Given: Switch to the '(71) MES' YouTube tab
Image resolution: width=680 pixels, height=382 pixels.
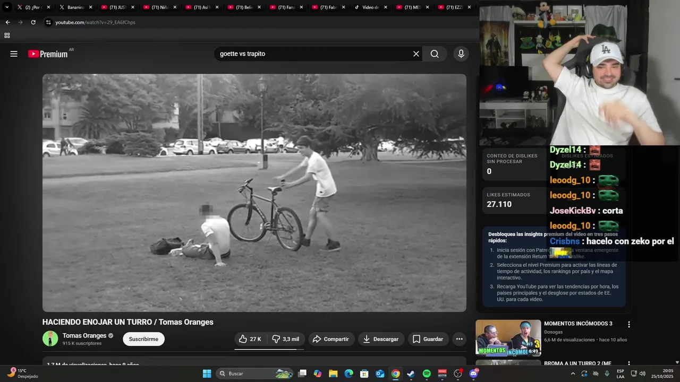Looking at the screenshot, I should [413, 7].
